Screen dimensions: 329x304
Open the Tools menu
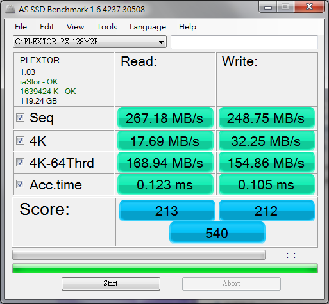[106, 27]
